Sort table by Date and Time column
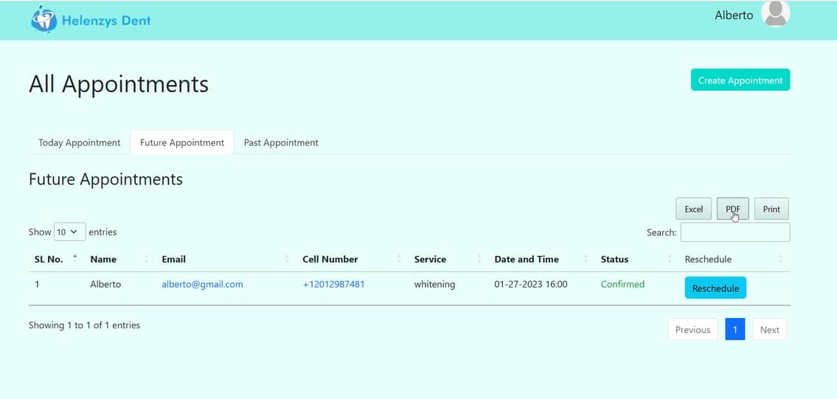837x399 pixels. click(526, 260)
